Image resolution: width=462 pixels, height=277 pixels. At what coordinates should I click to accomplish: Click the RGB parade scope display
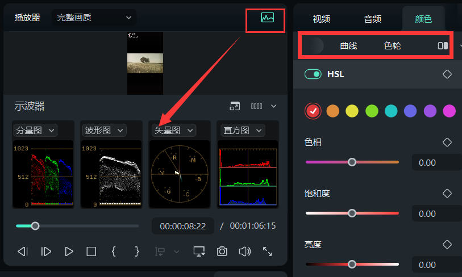(43, 174)
